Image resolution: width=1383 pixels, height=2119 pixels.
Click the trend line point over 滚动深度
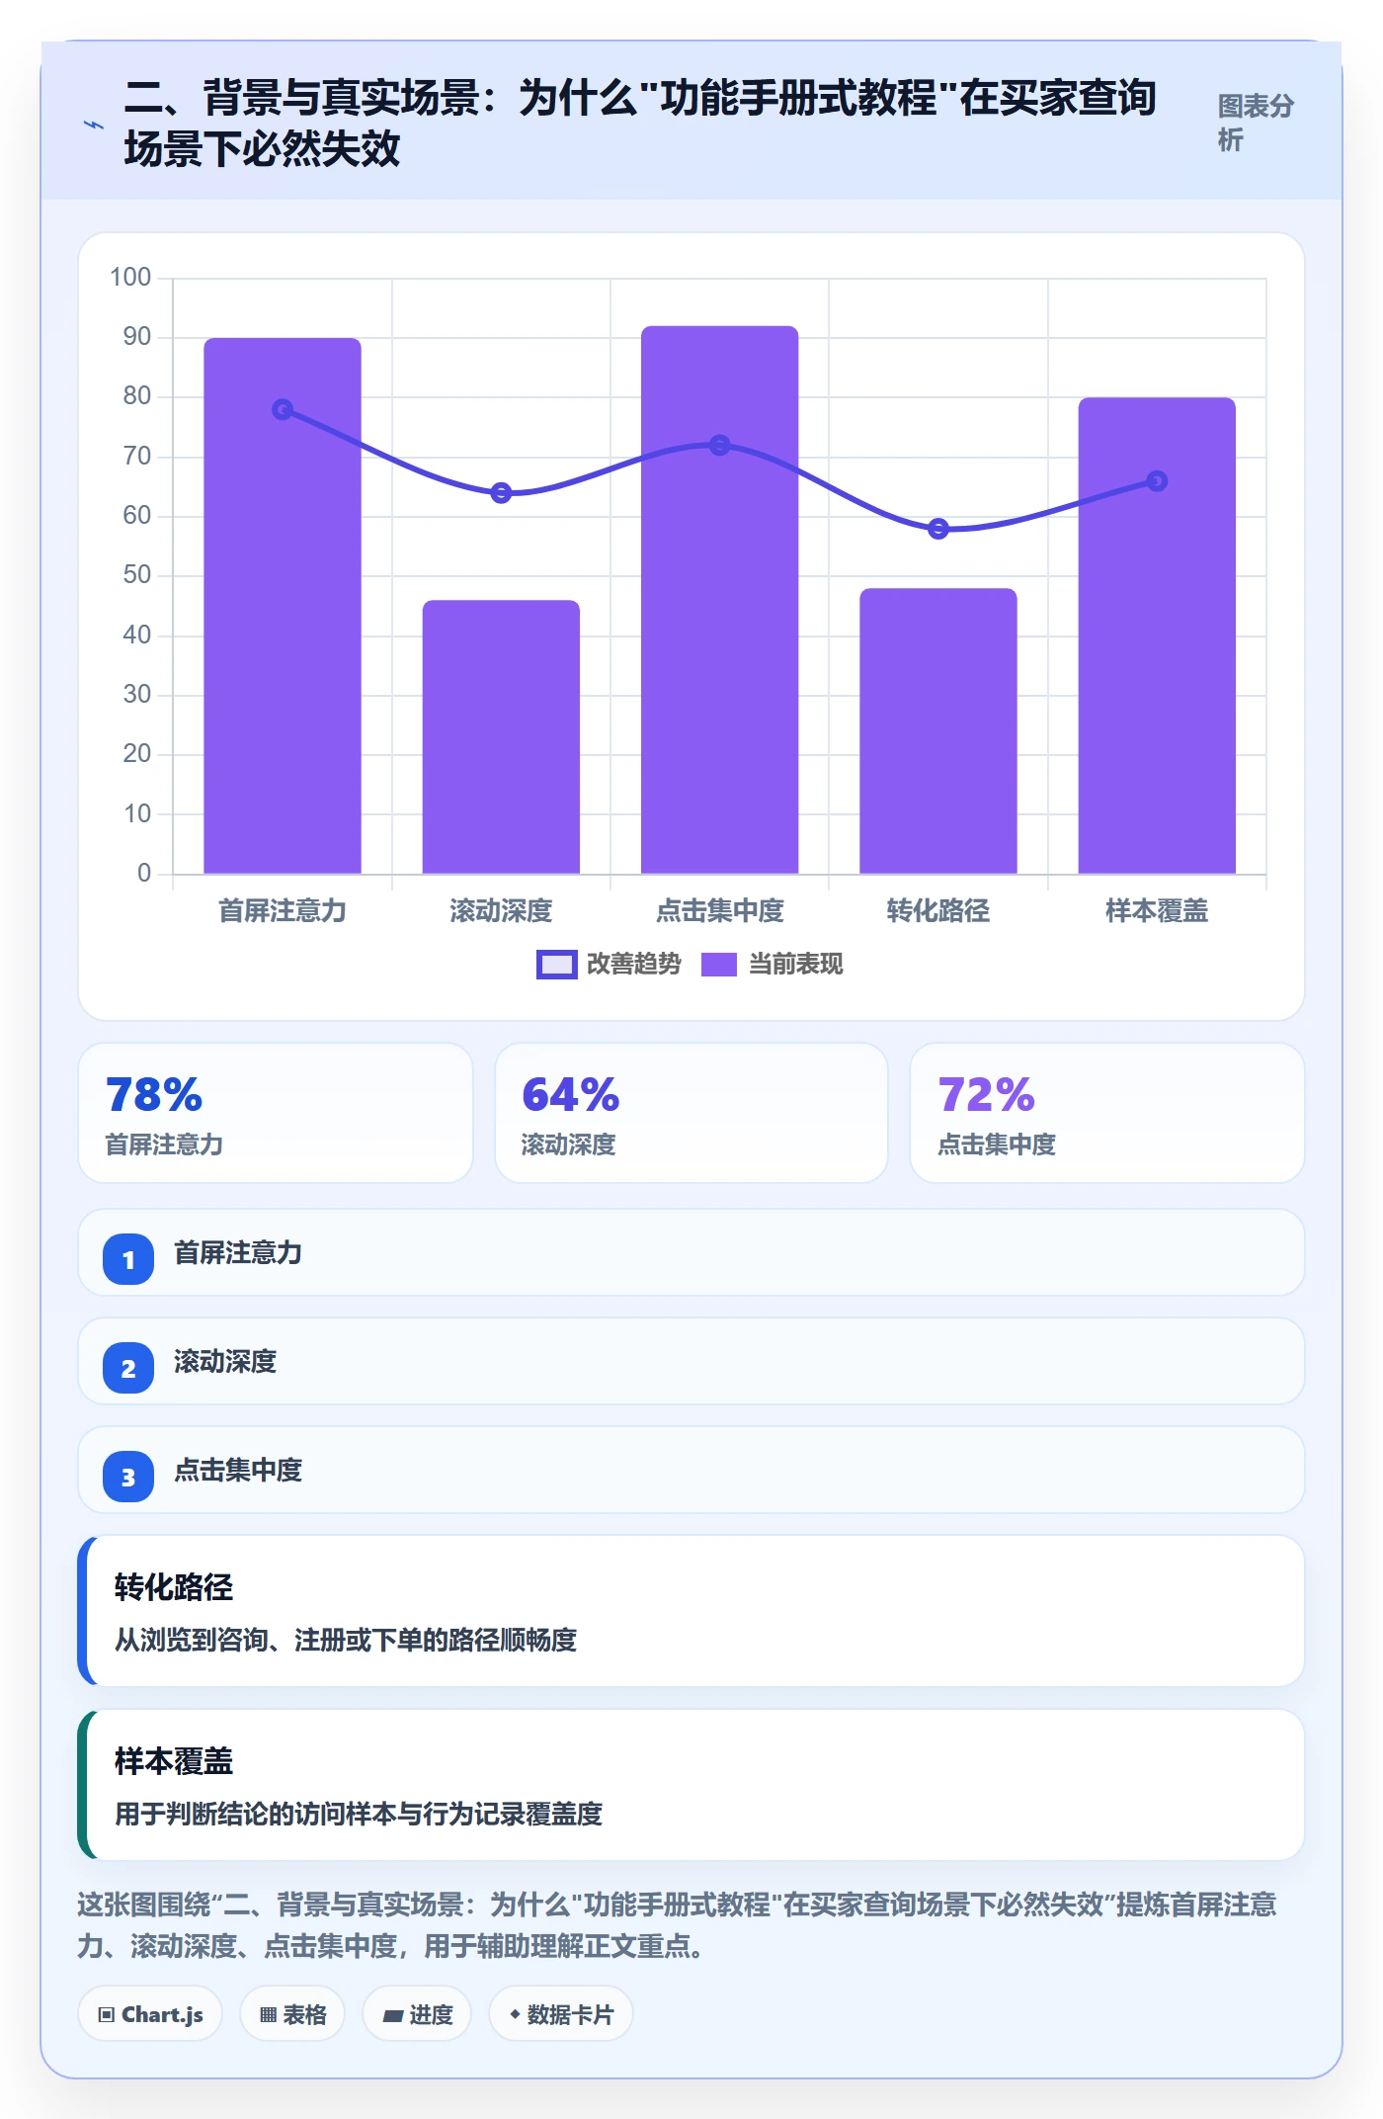[501, 492]
